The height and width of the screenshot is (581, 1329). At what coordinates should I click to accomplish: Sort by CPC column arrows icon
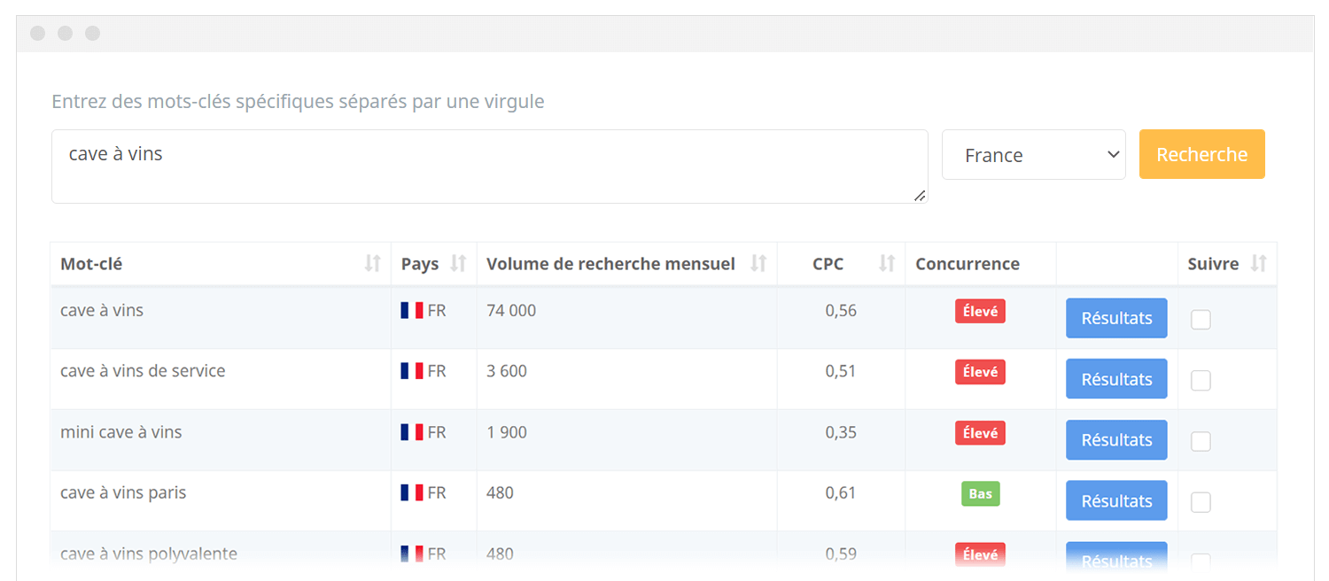coord(887,264)
